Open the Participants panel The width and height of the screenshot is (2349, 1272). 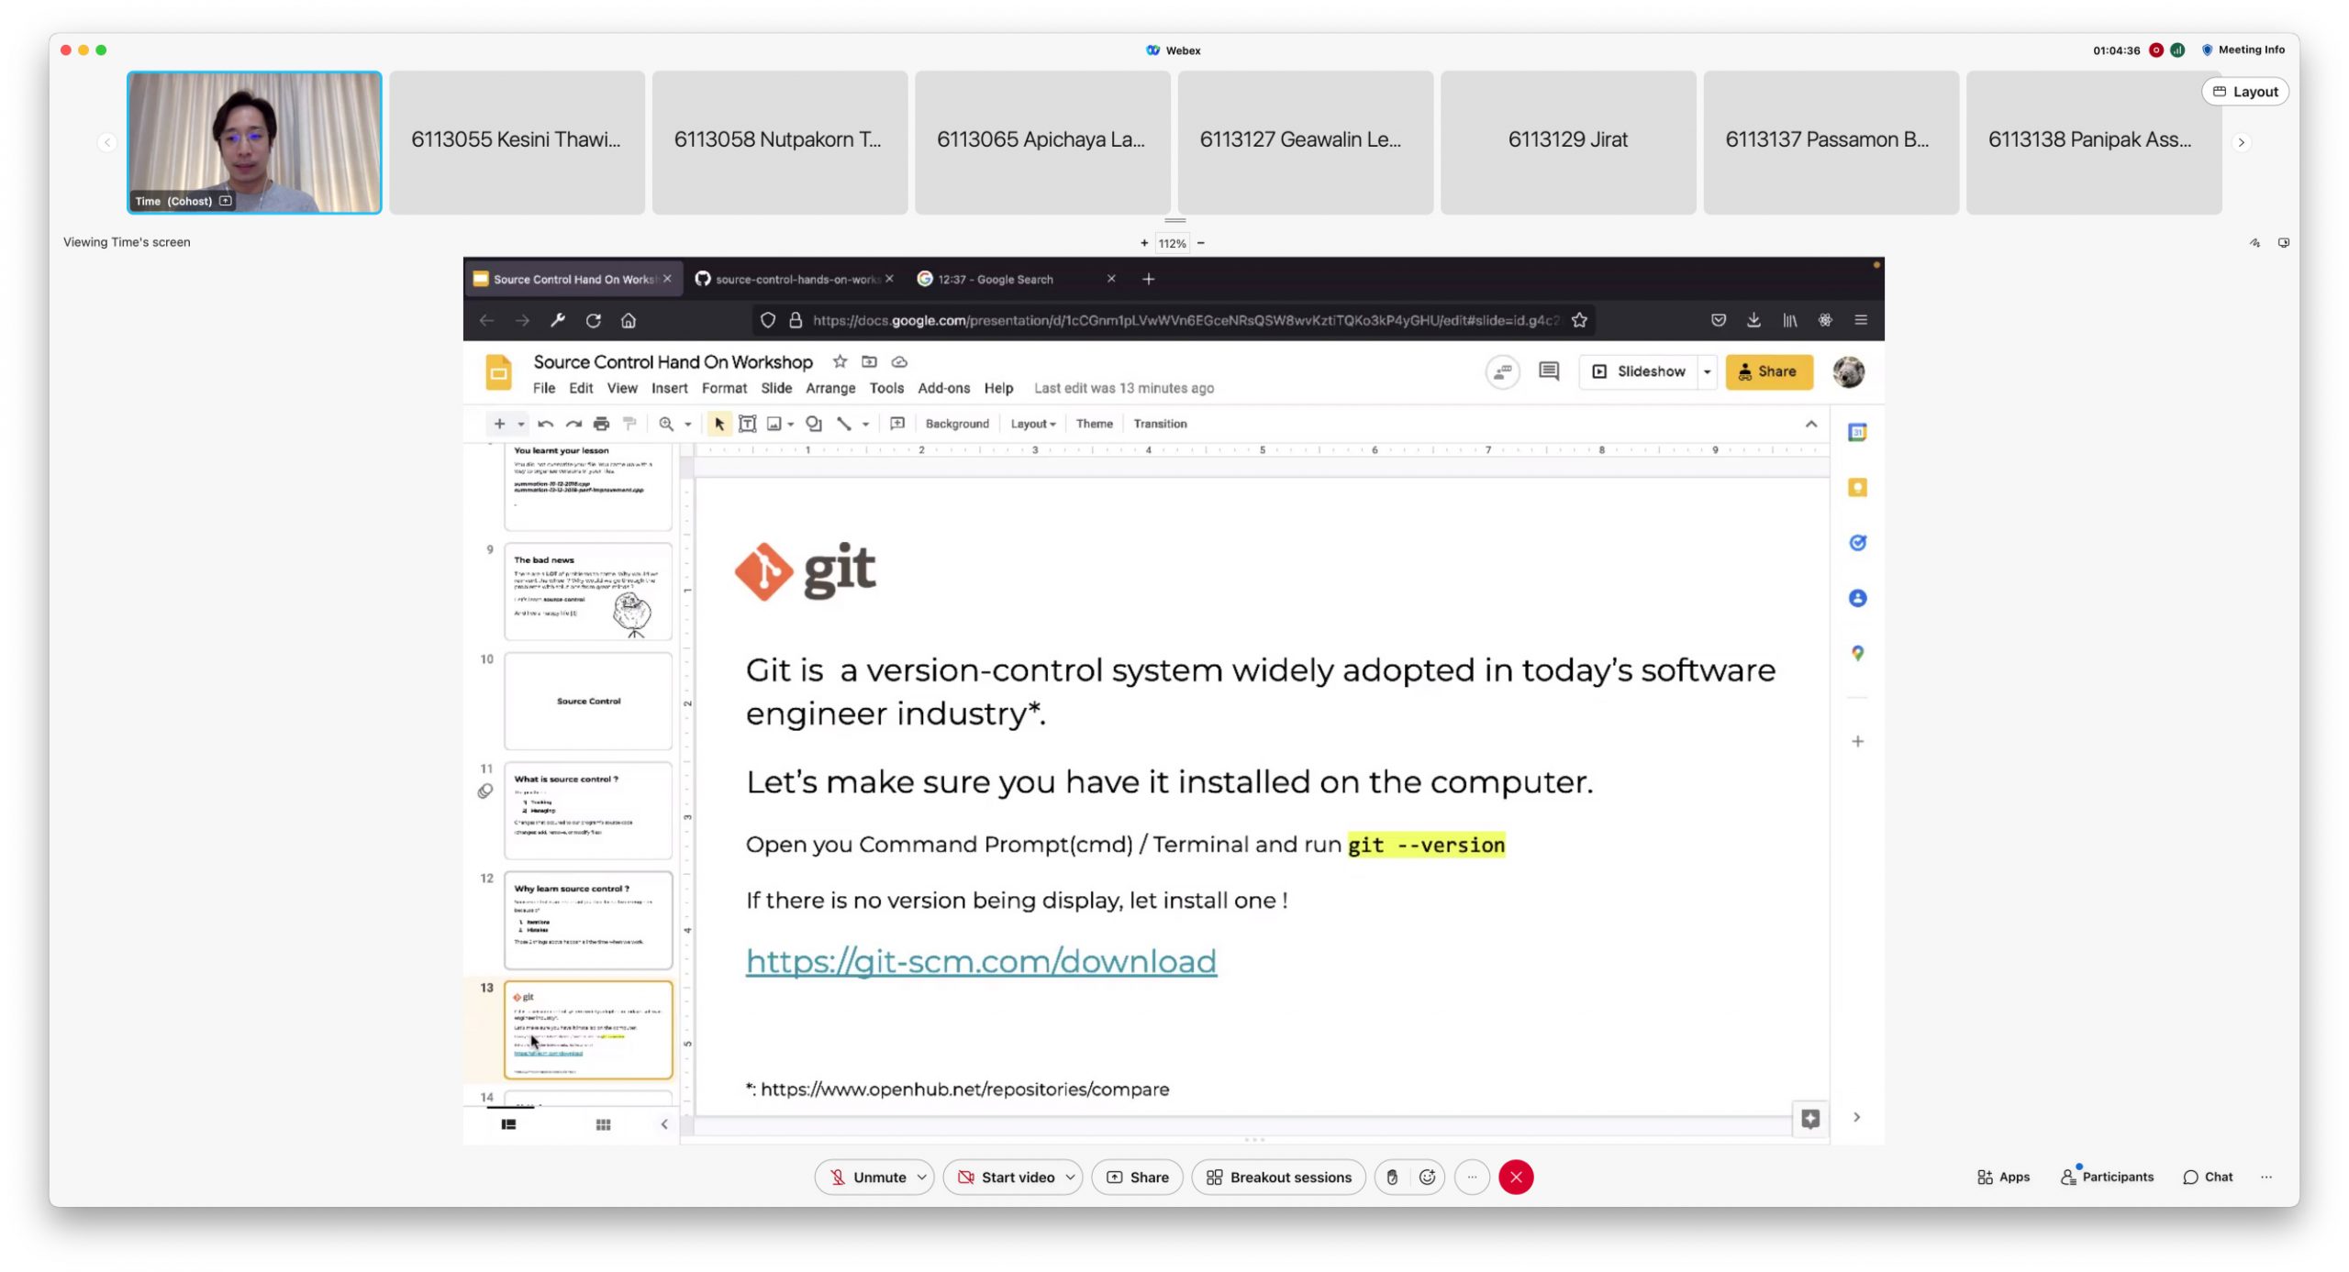2107,1178
